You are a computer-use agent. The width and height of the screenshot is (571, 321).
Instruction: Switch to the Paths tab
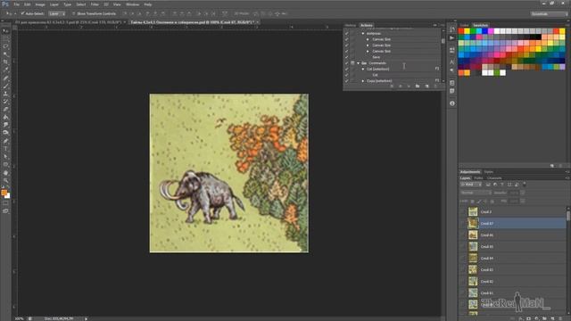point(478,178)
